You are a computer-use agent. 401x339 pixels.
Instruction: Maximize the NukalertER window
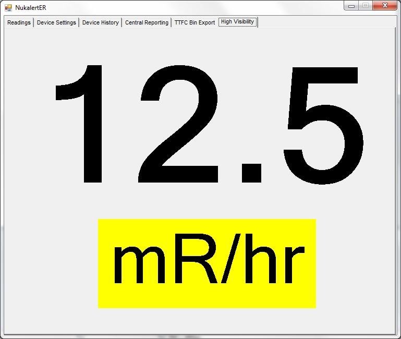pyautogui.click(x=365, y=5)
